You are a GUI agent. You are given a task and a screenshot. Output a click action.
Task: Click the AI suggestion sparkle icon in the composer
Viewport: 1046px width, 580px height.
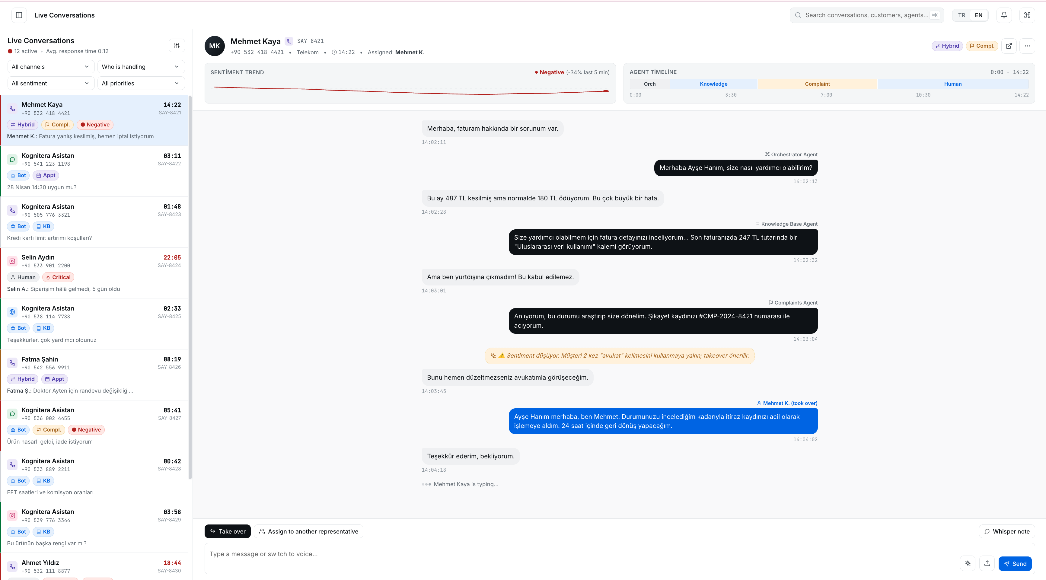(x=968, y=563)
